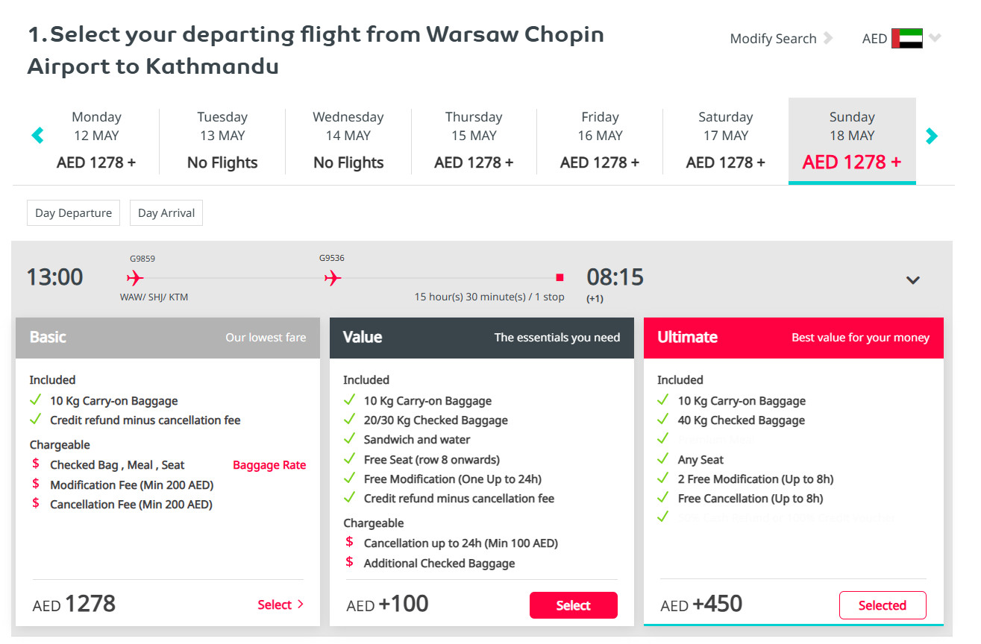
Task: Select Friday 16 May date tab
Action: click(x=600, y=140)
